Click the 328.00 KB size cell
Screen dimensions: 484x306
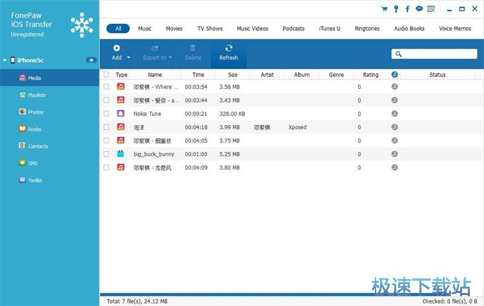[232, 114]
